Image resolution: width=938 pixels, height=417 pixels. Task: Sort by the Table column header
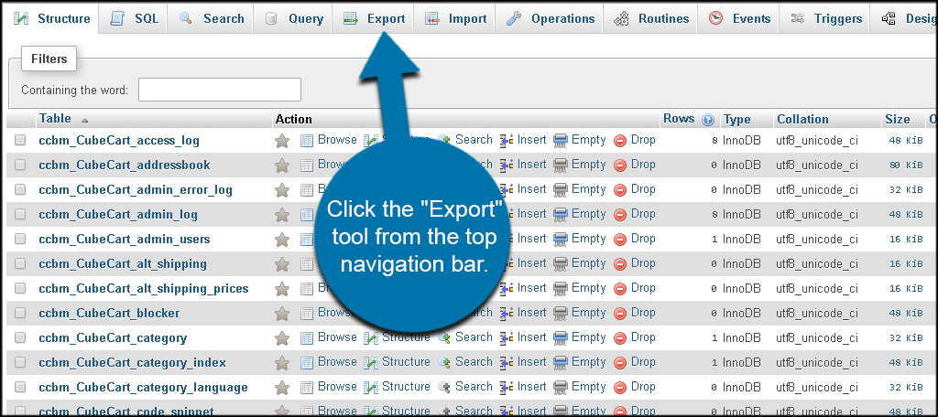55,118
